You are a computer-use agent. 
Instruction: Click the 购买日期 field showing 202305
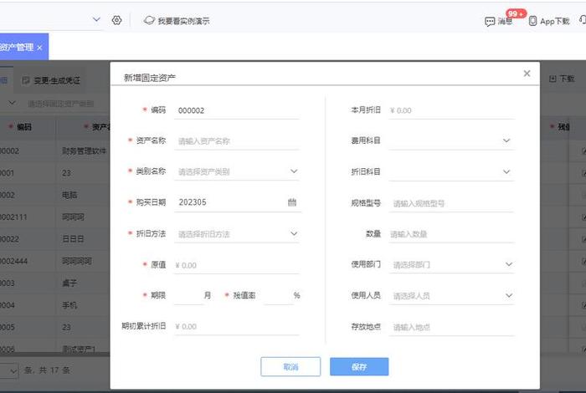click(x=237, y=202)
